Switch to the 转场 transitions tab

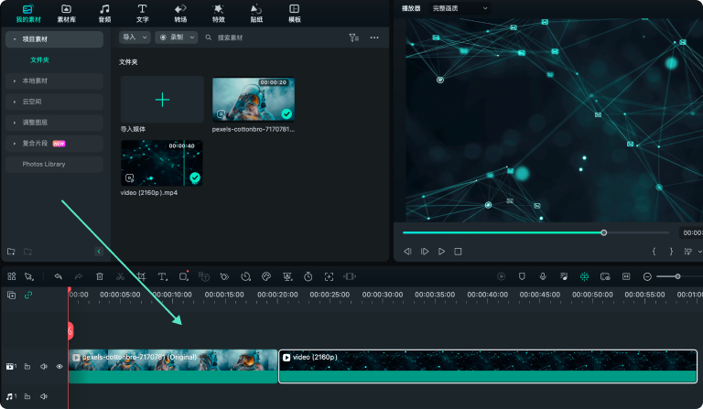(180, 13)
